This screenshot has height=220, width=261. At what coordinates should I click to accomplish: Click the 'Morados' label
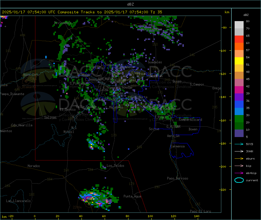point(34,166)
